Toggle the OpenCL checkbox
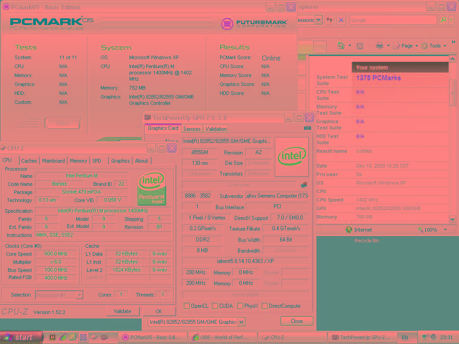Image resolution: width=459 pixels, height=344 pixels. tap(186, 305)
